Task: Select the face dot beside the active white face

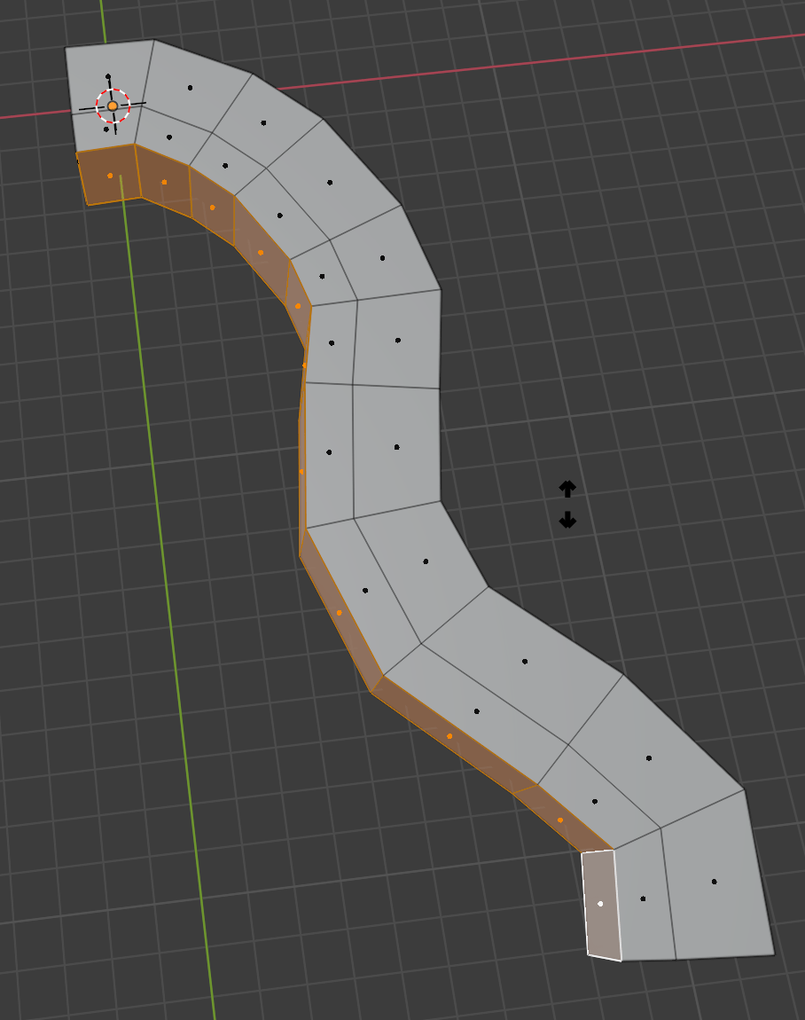Action: 641,898
